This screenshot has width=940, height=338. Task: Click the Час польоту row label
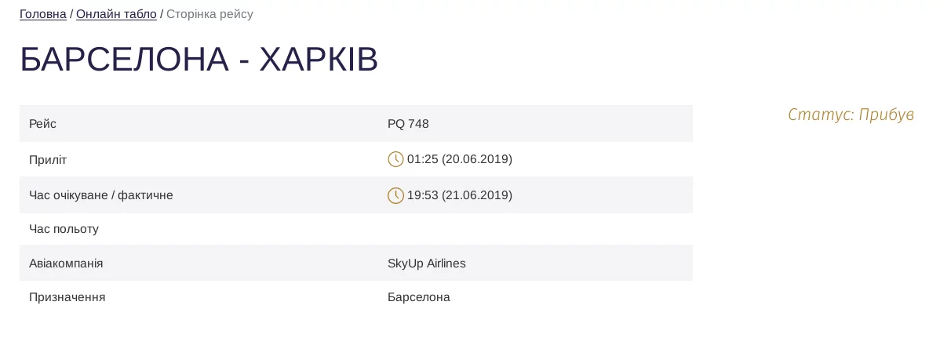[x=64, y=229]
